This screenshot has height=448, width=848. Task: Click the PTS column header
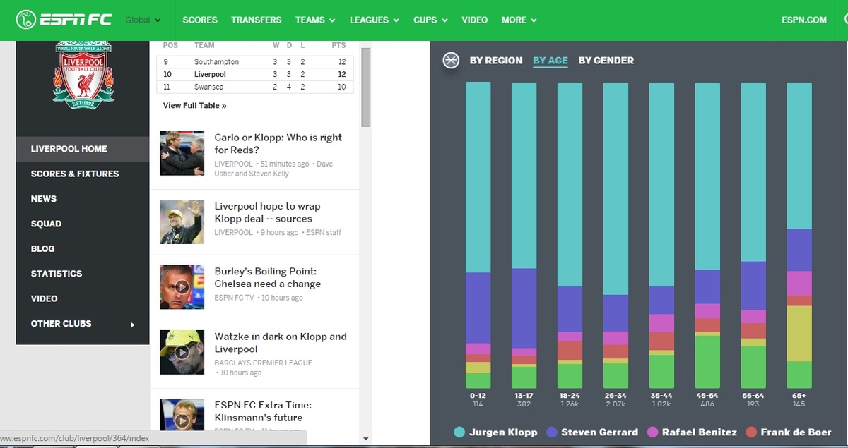tap(338, 45)
